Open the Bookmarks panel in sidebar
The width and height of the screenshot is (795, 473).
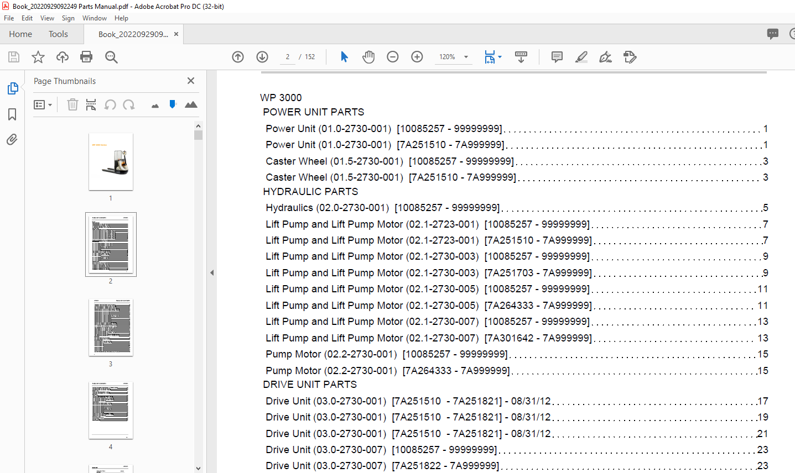(12, 114)
